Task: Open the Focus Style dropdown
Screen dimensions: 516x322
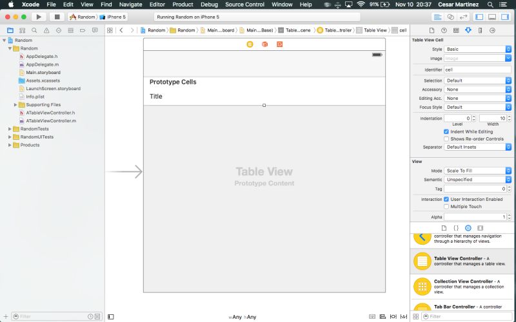Action: tap(477, 107)
